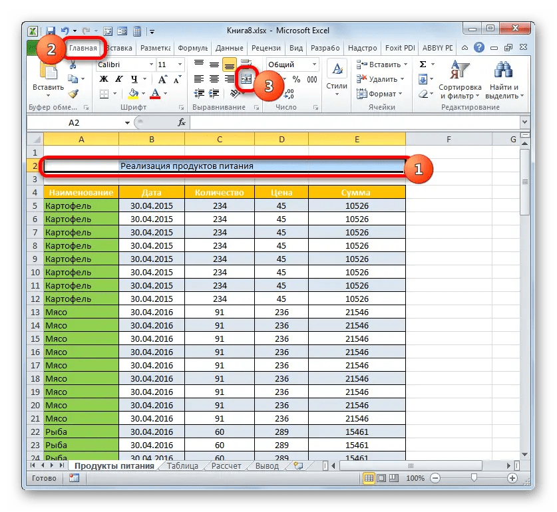This screenshot has width=557, height=512.
Task: Open the Вид ribbon tab
Action: (x=296, y=48)
